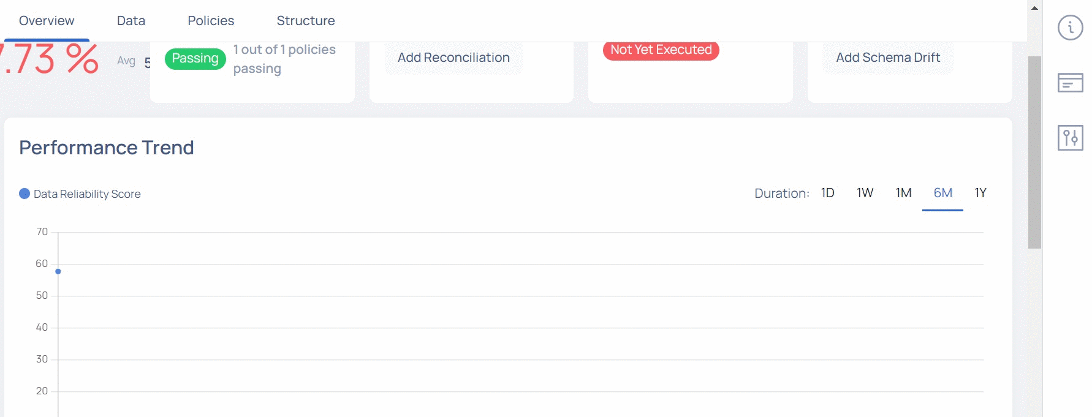Click the Not Yet Executed badge
This screenshot has height=417, width=1092.
click(x=661, y=50)
